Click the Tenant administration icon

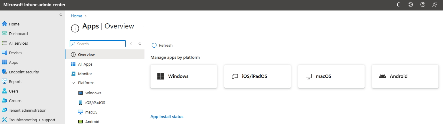[x=5, y=110]
